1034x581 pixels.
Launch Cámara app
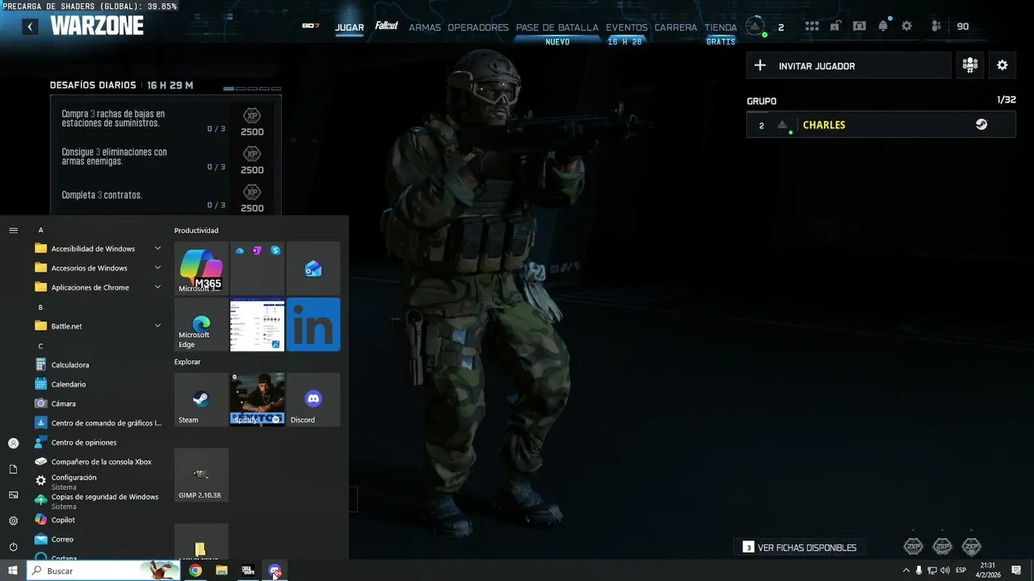99,403
